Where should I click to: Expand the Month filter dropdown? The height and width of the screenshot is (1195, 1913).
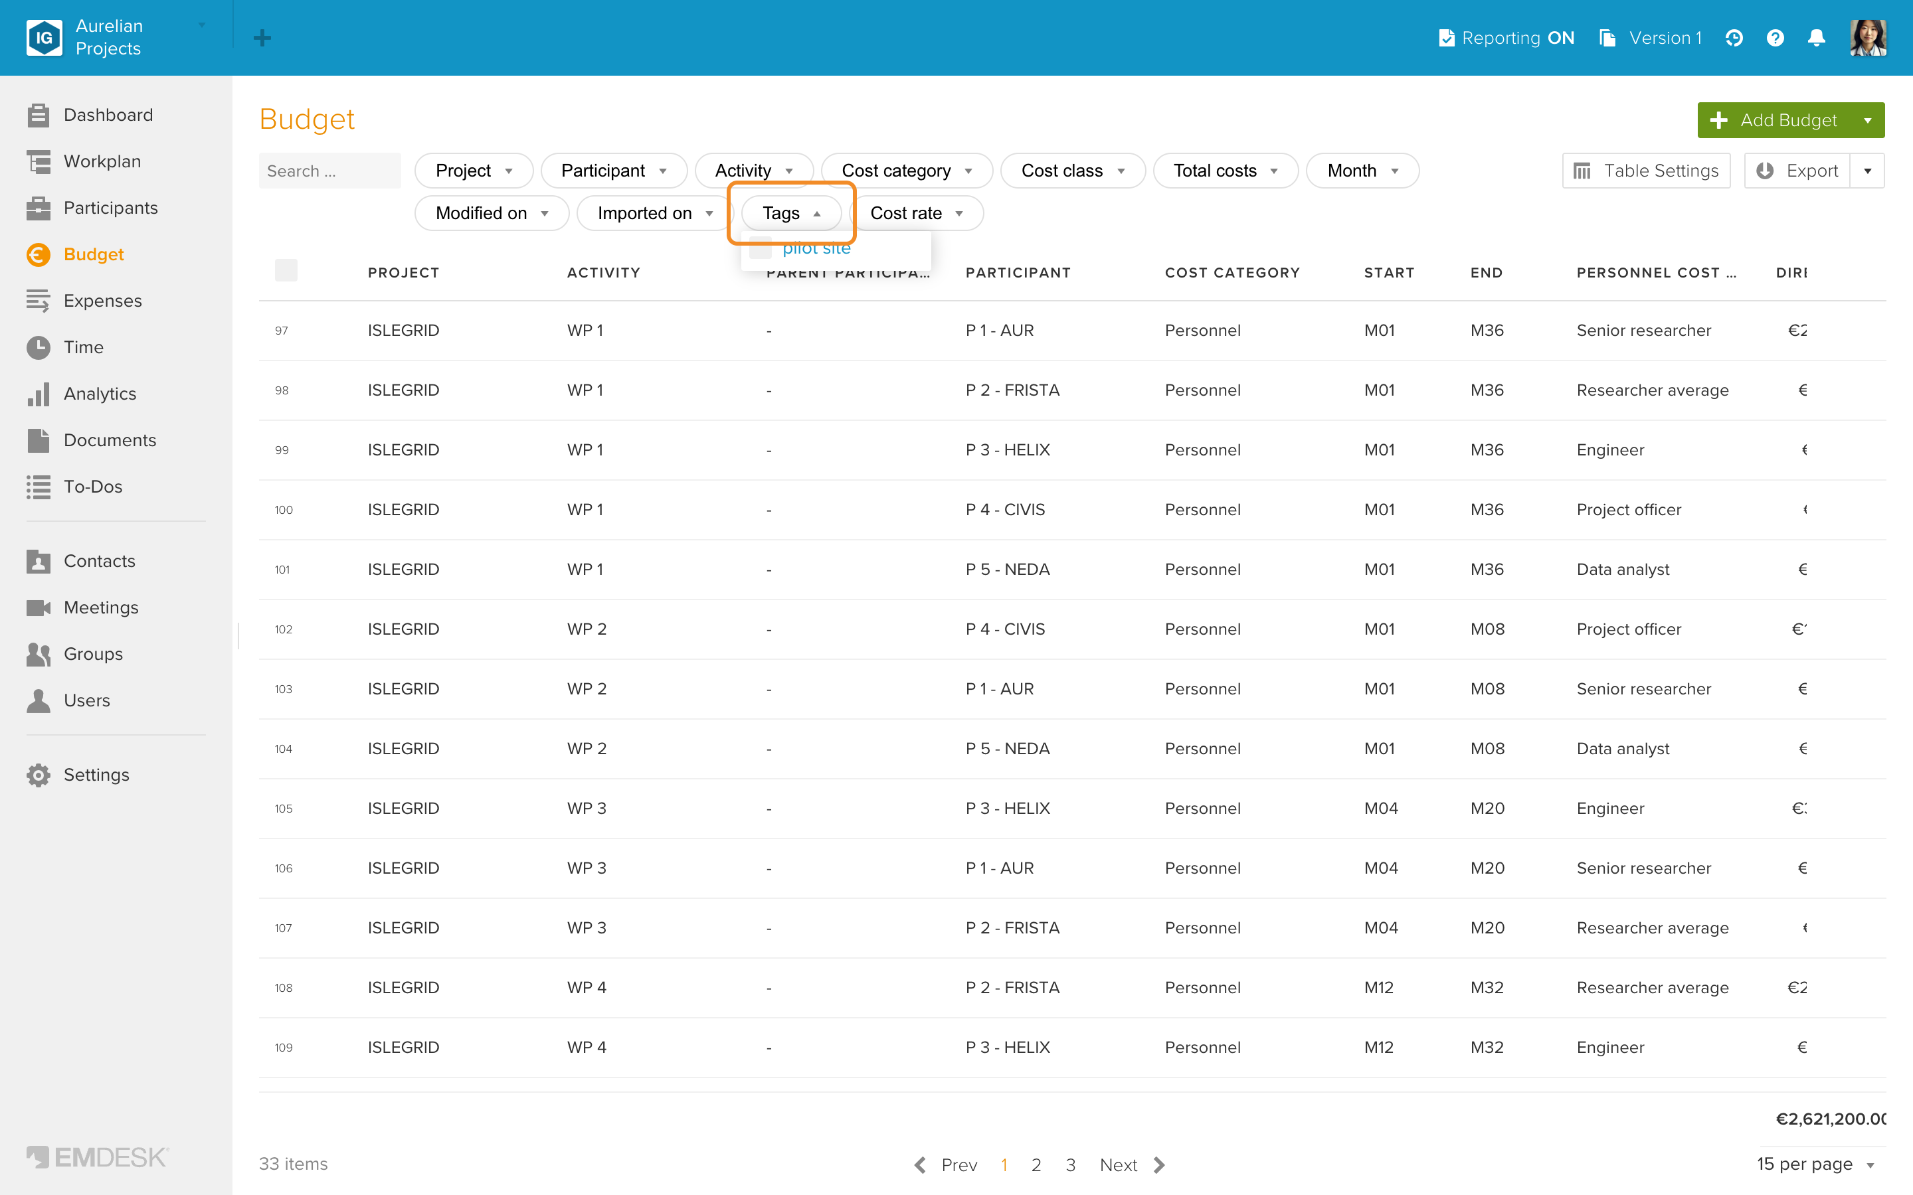(x=1363, y=171)
